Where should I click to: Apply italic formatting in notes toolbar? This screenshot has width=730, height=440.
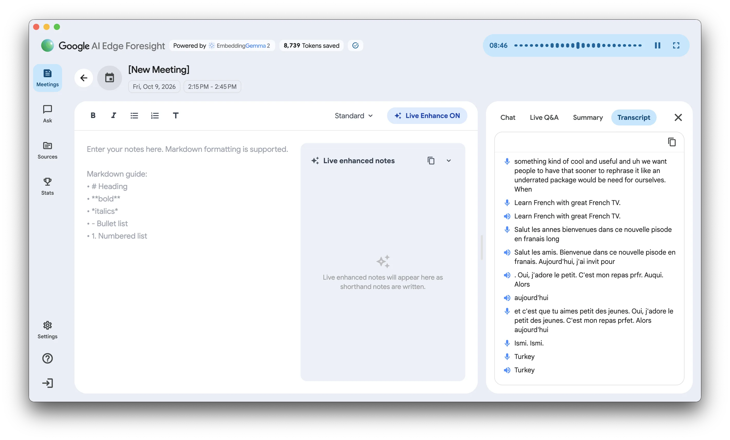point(113,115)
